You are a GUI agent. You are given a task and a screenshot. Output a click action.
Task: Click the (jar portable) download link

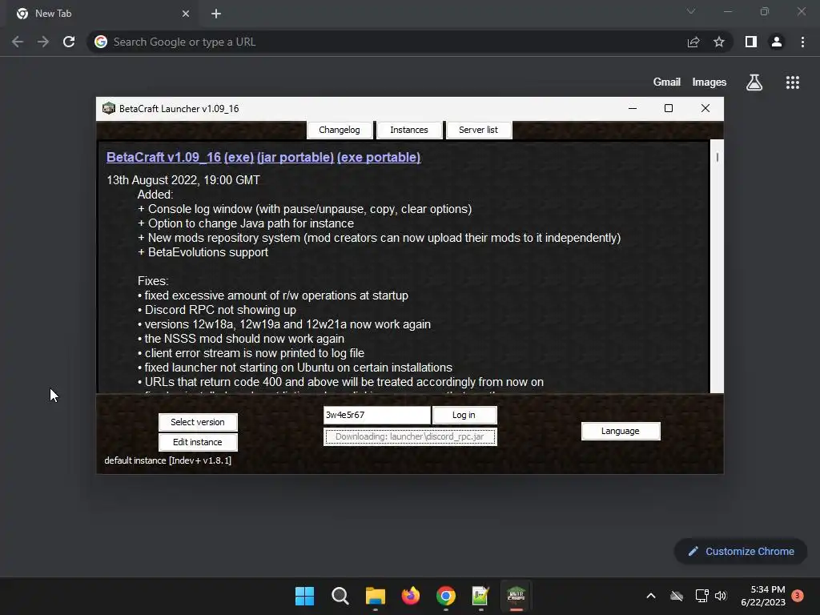point(295,158)
